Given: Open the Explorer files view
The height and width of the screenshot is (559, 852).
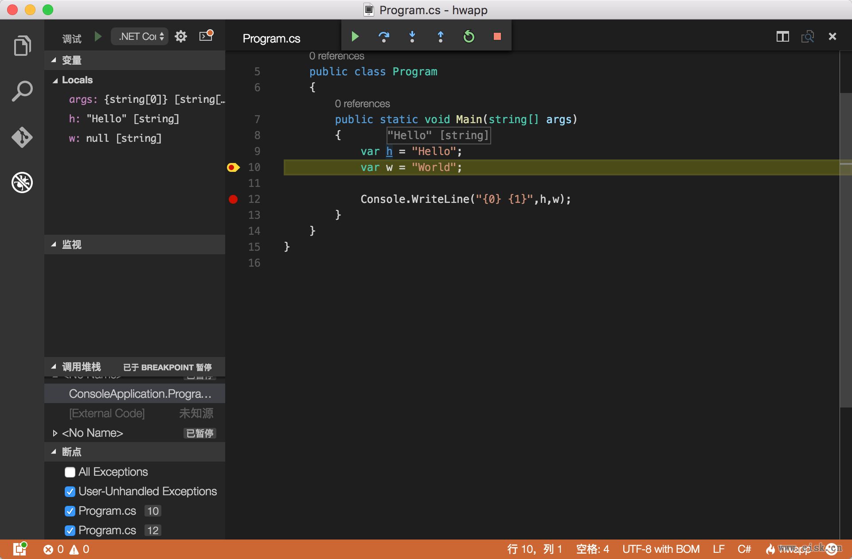Looking at the screenshot, I should click(x=22, y=46).
